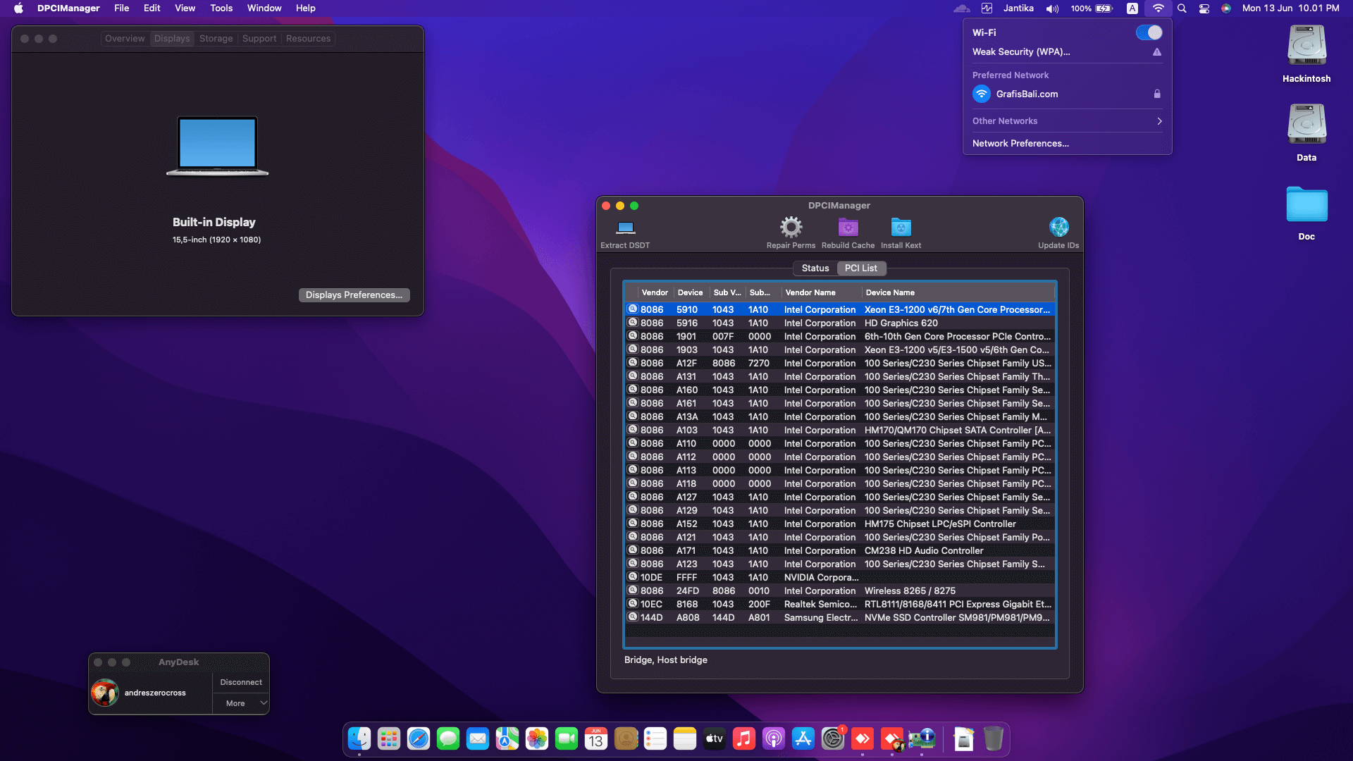
Task: Expand the Other Networks list
Action: (1067, 121)
